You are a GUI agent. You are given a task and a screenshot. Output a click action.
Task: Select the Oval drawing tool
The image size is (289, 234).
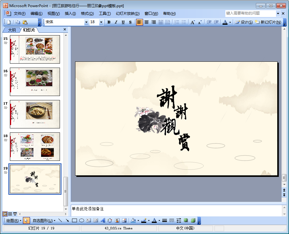tap(82, 220)
